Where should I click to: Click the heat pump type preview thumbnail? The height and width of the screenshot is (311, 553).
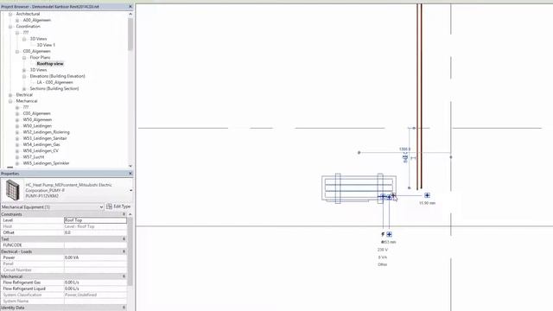[13, 190]
